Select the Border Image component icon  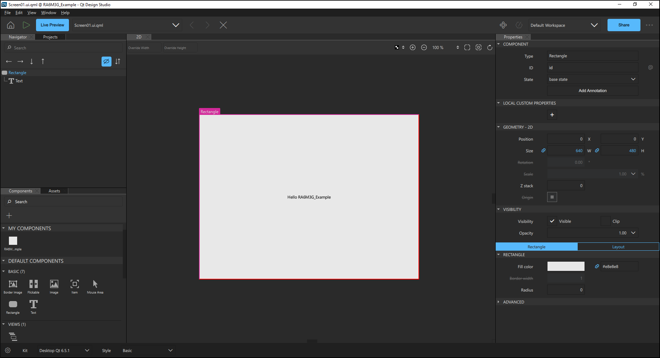pyautogui.click(x=13, y=284)
